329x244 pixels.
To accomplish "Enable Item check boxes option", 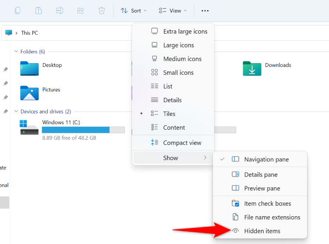I will click(x=267, y=203).
